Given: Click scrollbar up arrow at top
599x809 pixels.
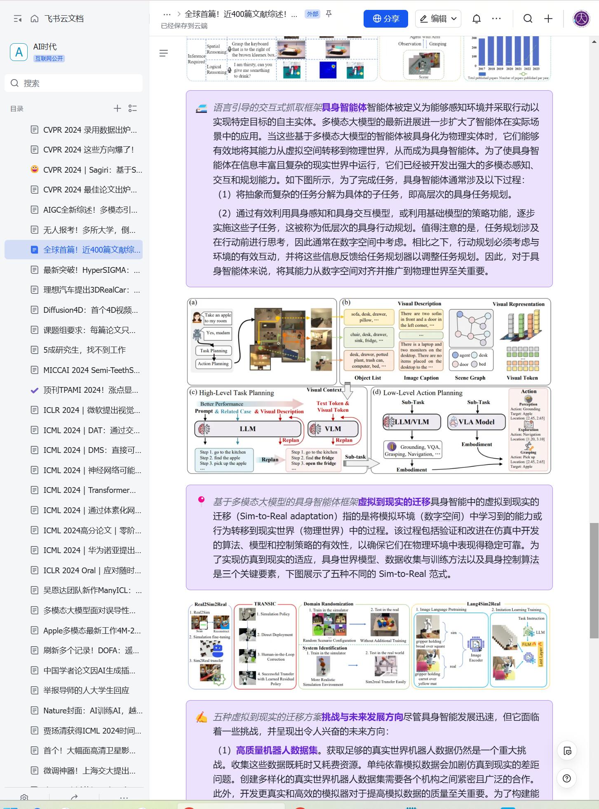Looking at the screenshot, I should pyautogui.click(x=594, y=42).
